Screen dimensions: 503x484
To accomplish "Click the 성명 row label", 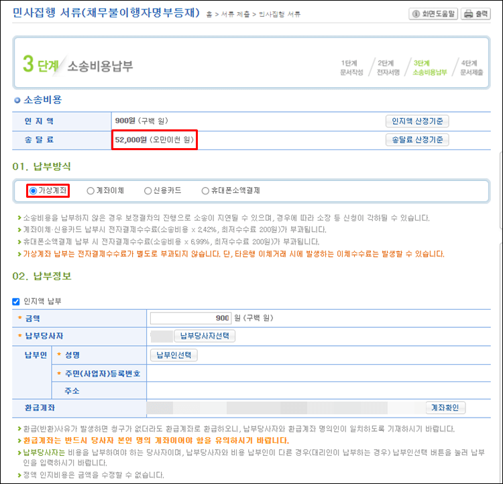I will [72, 355].
